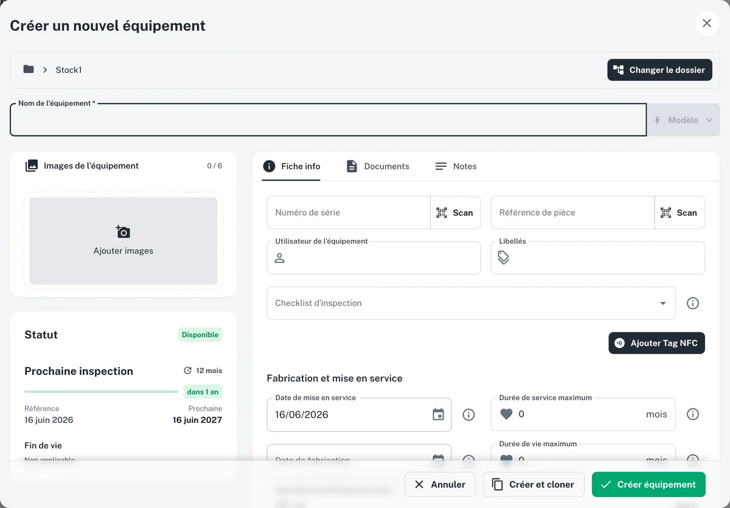The width and height of the screenshot is (730, 508).
Task: Click the Libellés field
Action: point(597,258)
